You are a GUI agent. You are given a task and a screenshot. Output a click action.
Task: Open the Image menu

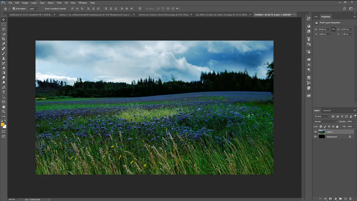coord(25,3)
